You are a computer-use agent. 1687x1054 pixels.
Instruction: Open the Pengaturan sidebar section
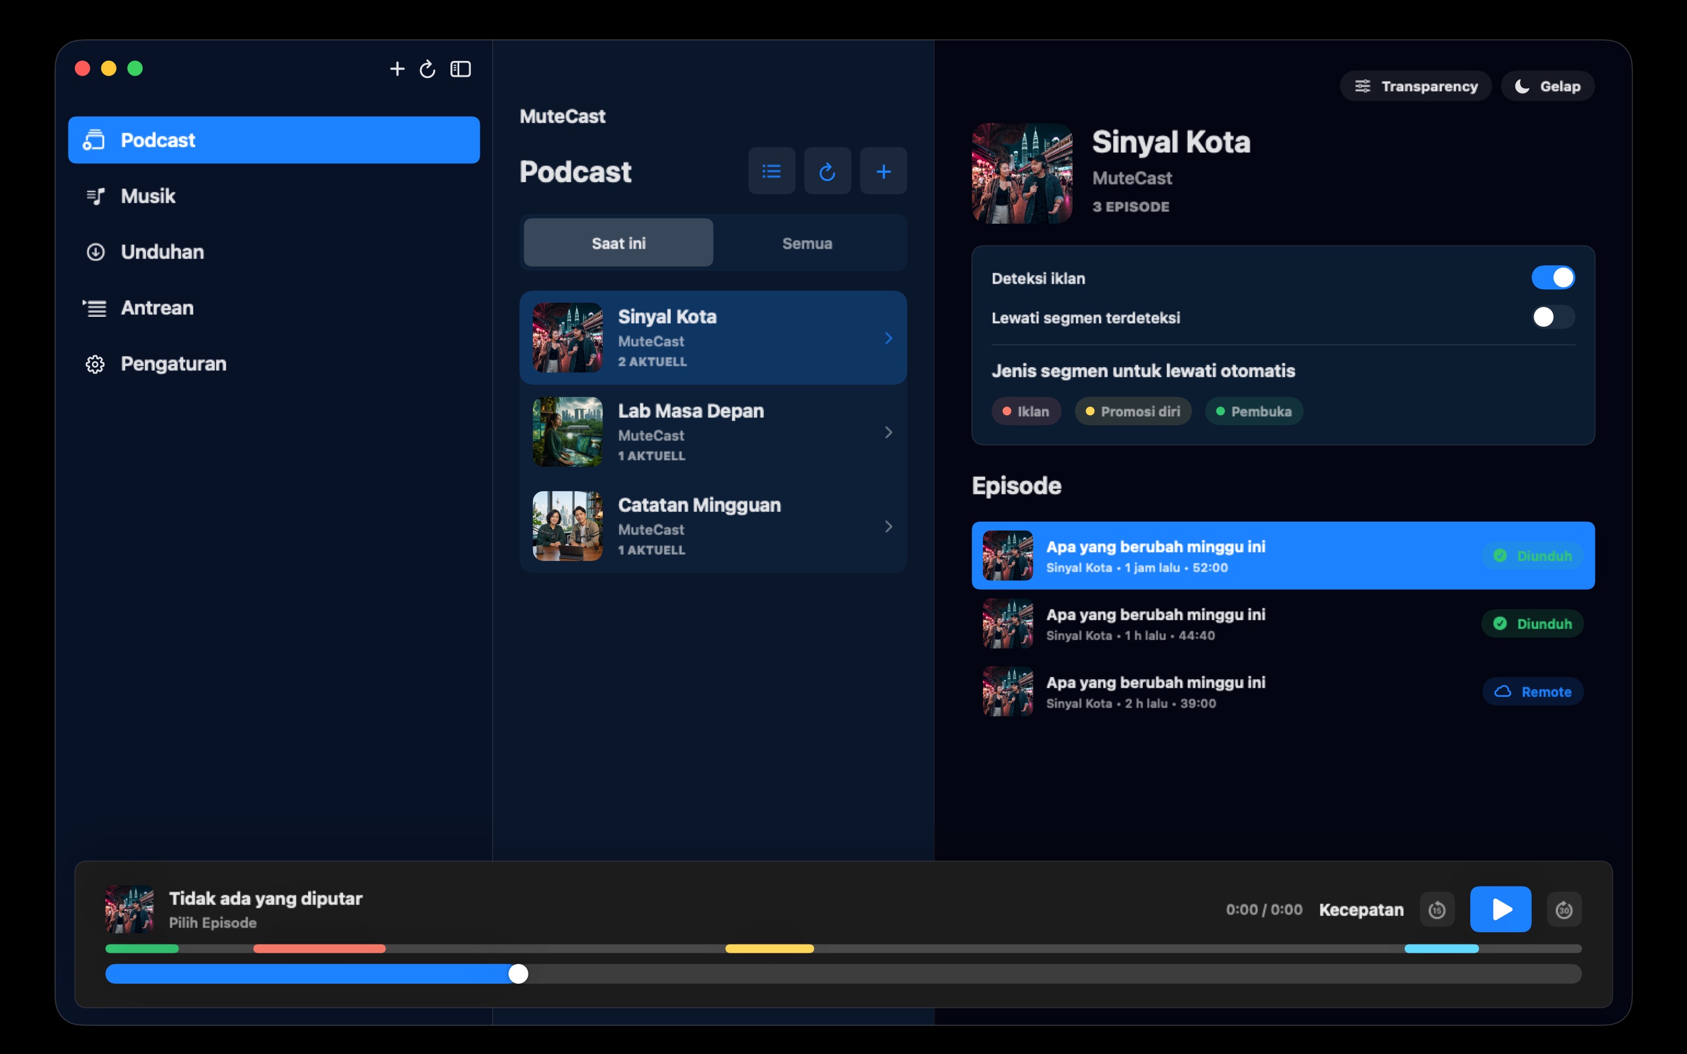click(x=274, y=364)
